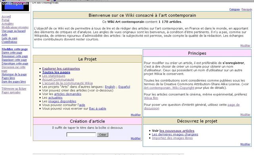
Task: Go to the Portail sidebar link
Action: click(5, 20)
